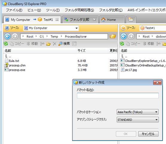This screenshot has width=166, height=144.
Task: Click the left pane delete X icon
Action: coord(55,44)
